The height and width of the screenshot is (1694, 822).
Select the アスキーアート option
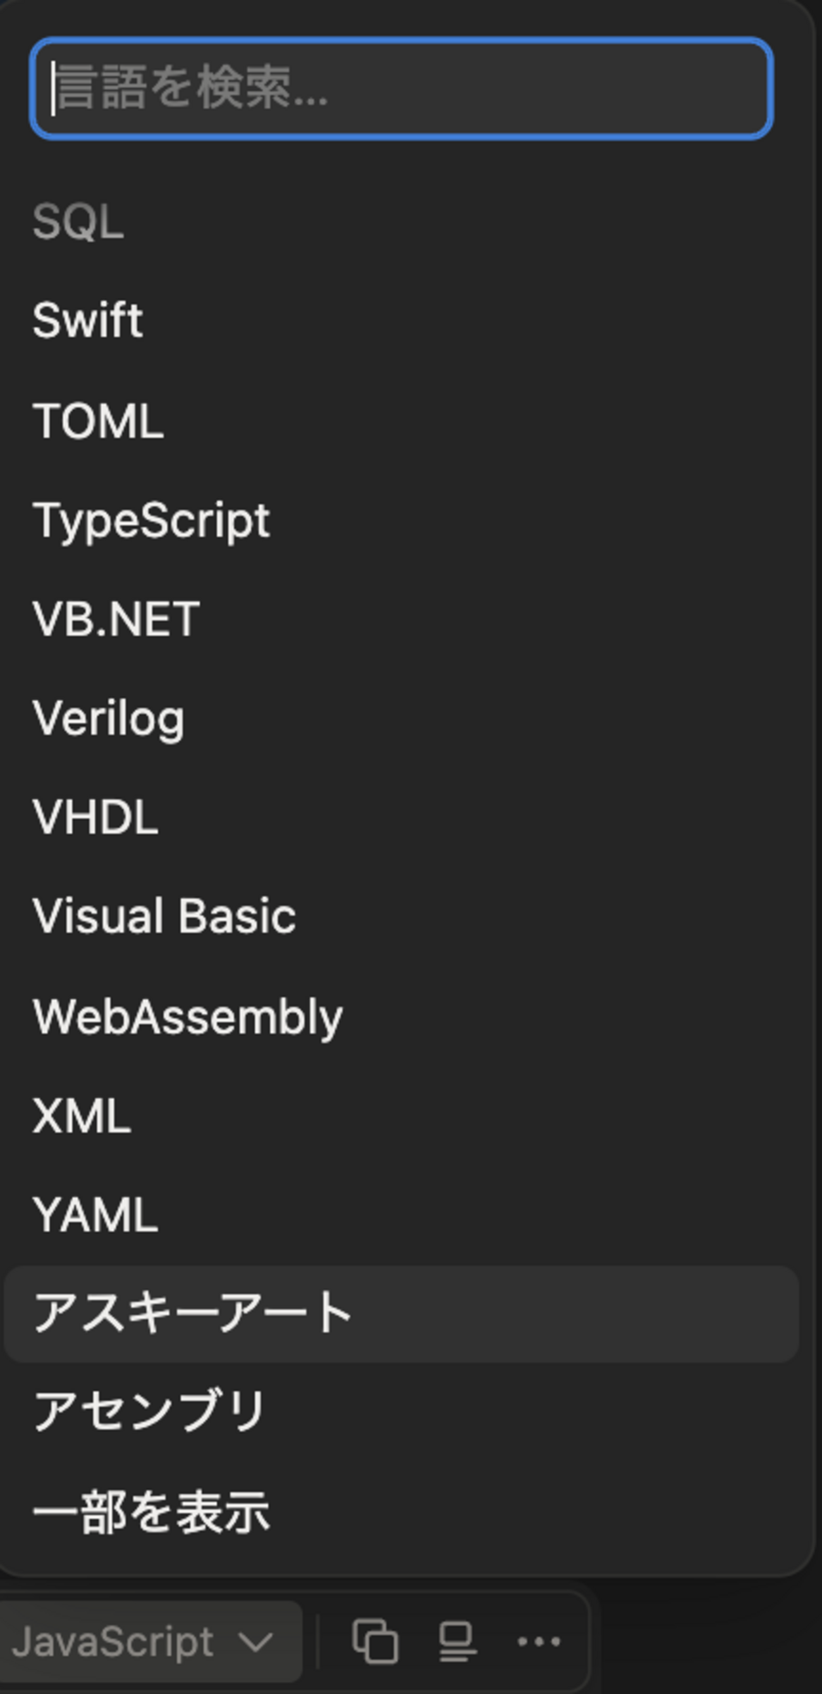click(x=192, y=1313)
